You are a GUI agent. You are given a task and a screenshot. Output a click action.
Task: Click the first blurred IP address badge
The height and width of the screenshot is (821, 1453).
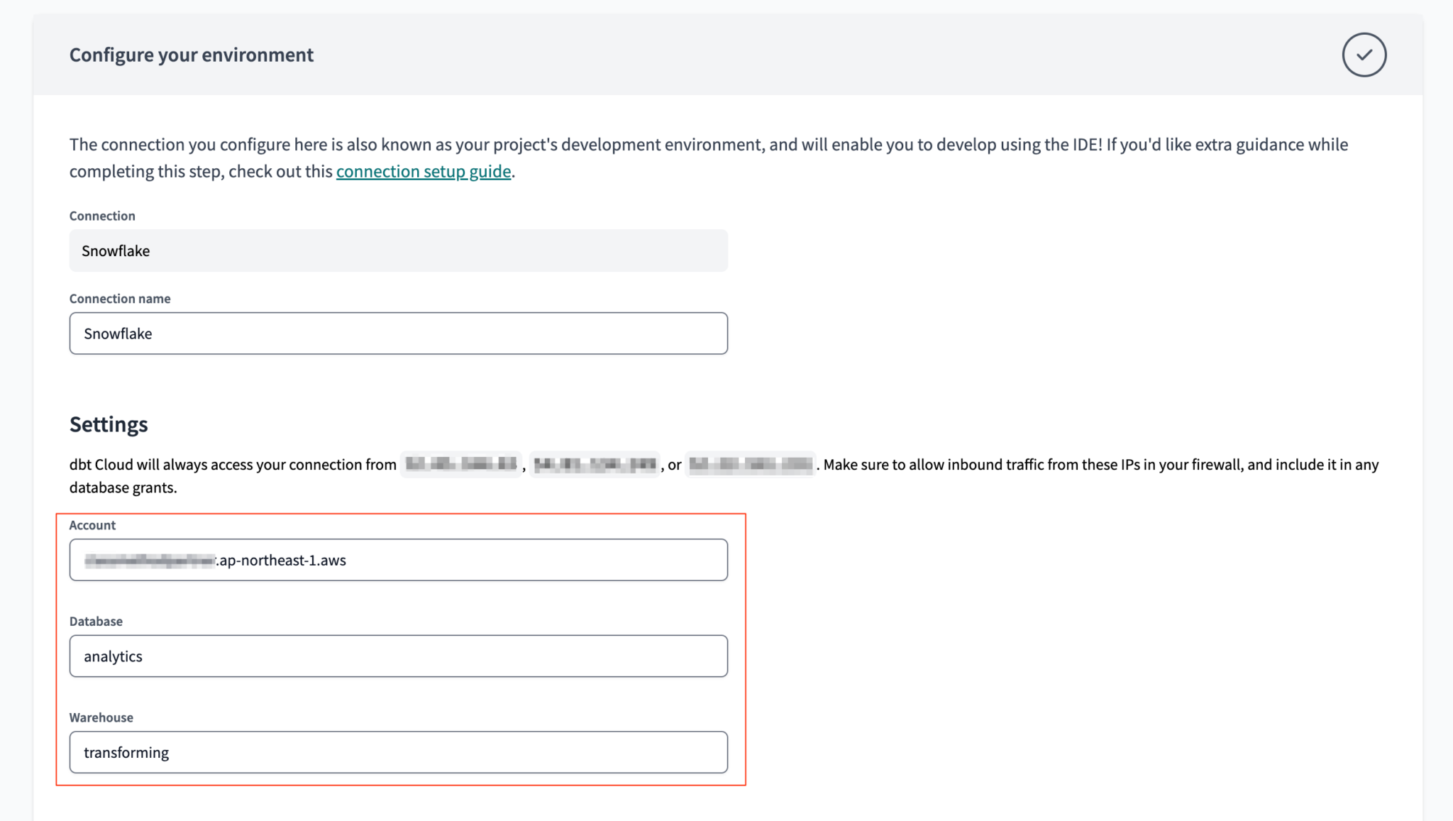460,465
